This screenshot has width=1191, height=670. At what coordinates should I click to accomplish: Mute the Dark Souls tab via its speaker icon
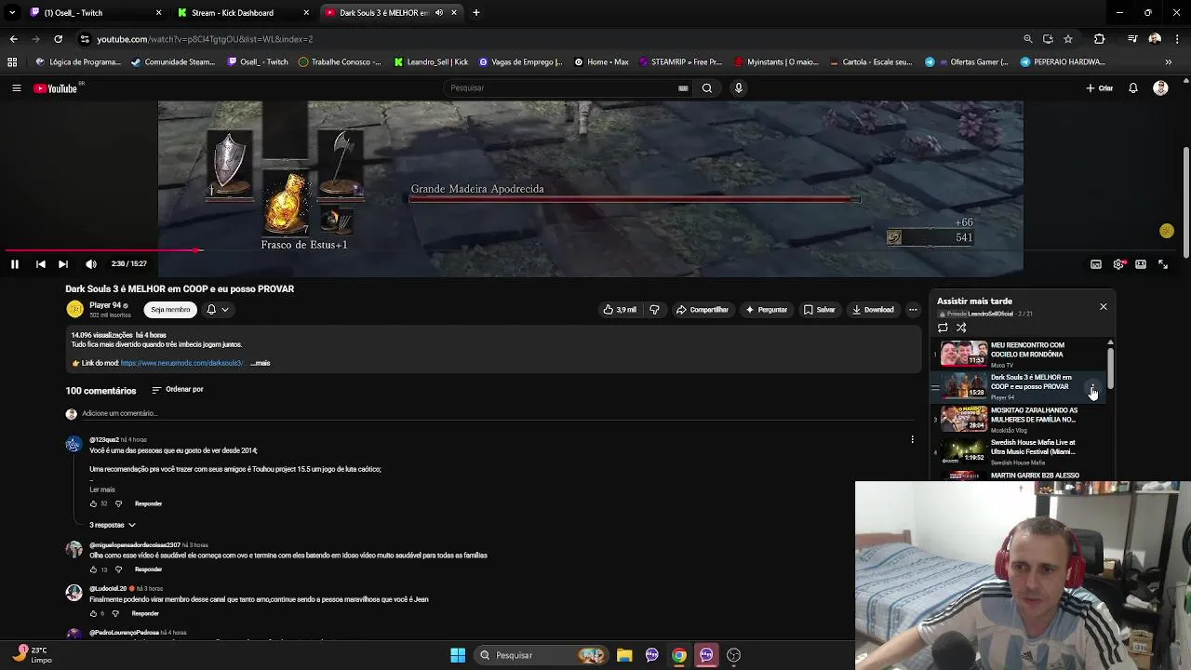click(438, 13)
